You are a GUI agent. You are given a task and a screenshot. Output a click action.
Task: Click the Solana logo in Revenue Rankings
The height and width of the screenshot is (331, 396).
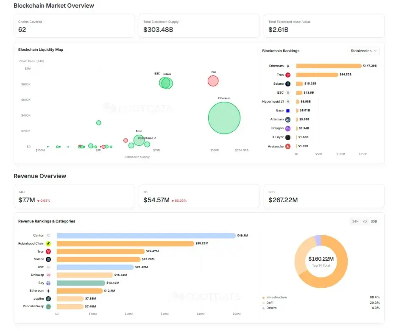[x=48, y=259]
